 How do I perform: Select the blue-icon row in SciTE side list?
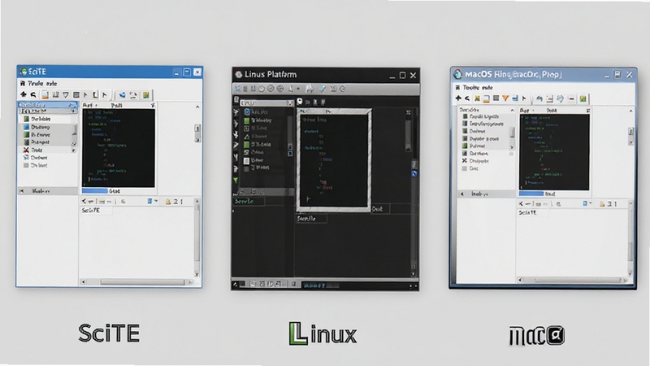click(x=48, y=127)
